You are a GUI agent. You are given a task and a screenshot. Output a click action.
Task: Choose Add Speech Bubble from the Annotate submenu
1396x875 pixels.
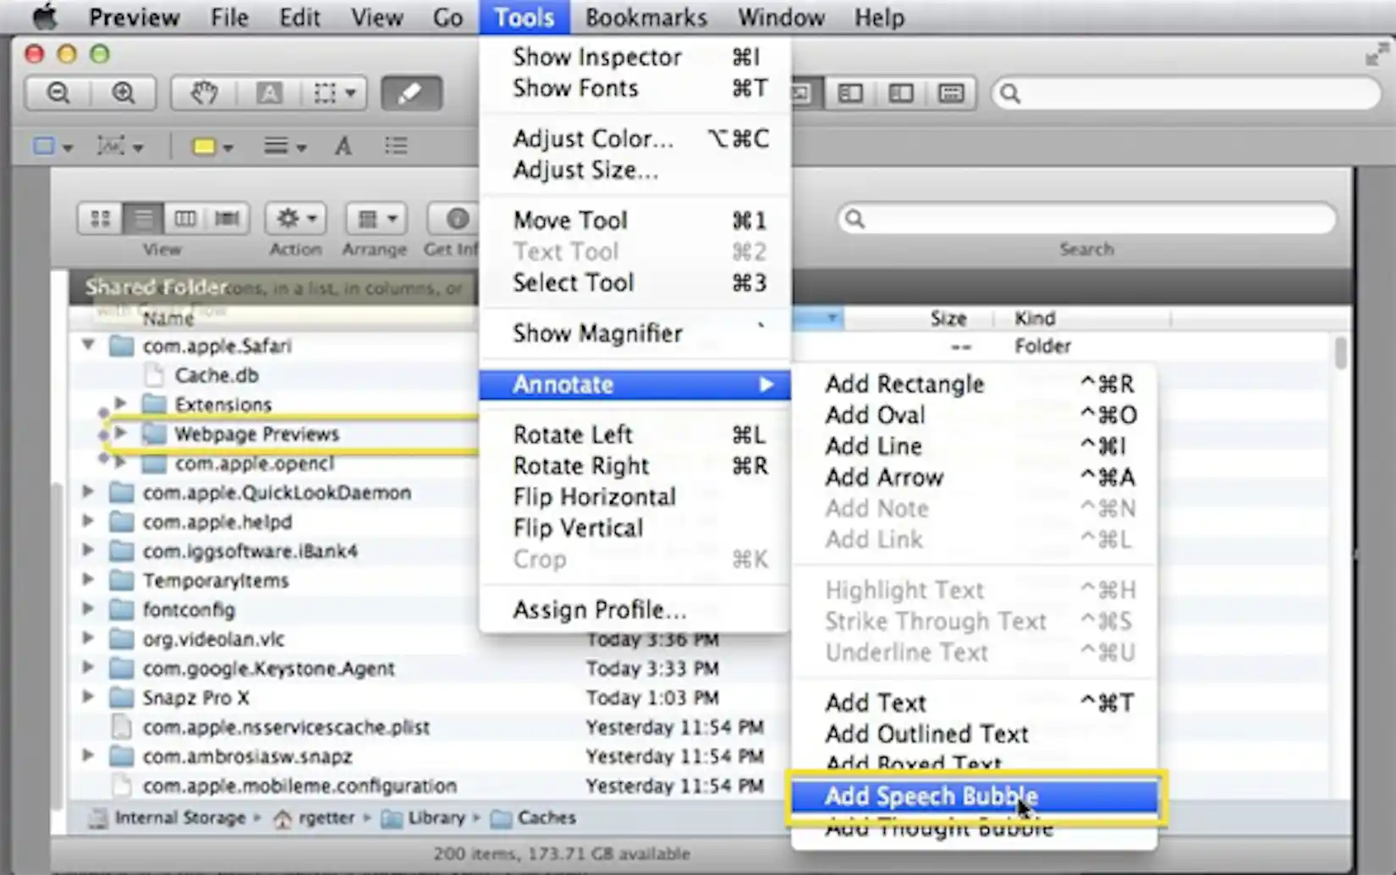pos(931,796)
